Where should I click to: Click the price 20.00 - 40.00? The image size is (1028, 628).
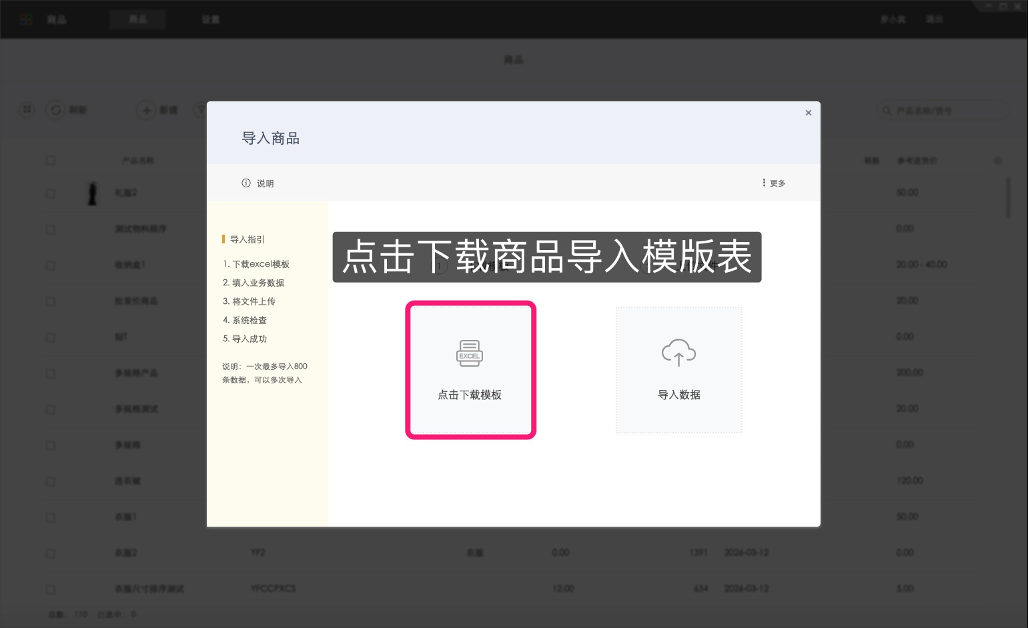pyautogui.click(x=922, y=265)
